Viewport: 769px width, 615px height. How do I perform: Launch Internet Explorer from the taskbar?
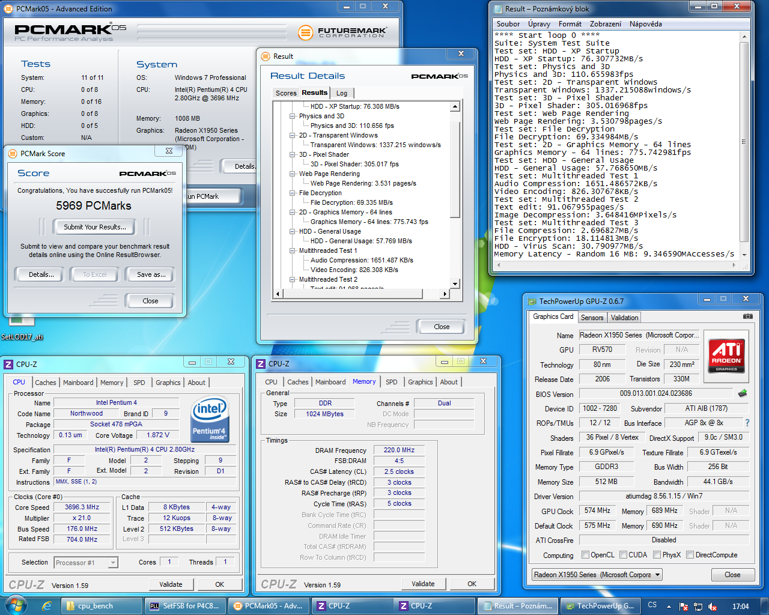pyautogui.click(x=46, y=606)
